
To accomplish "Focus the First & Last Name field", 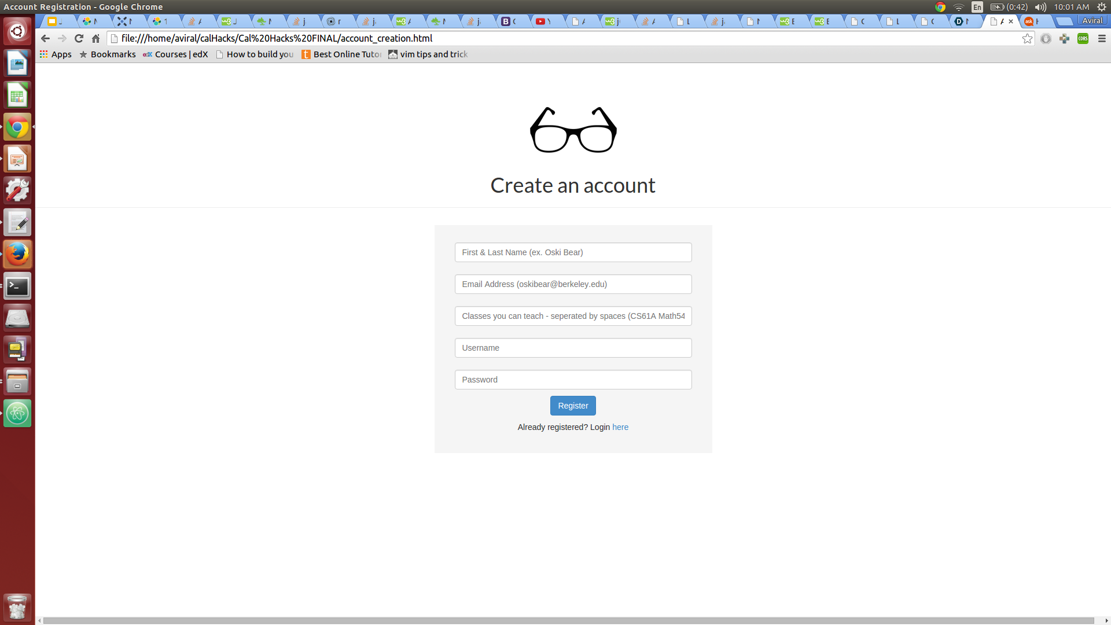I will click(573, 252).
